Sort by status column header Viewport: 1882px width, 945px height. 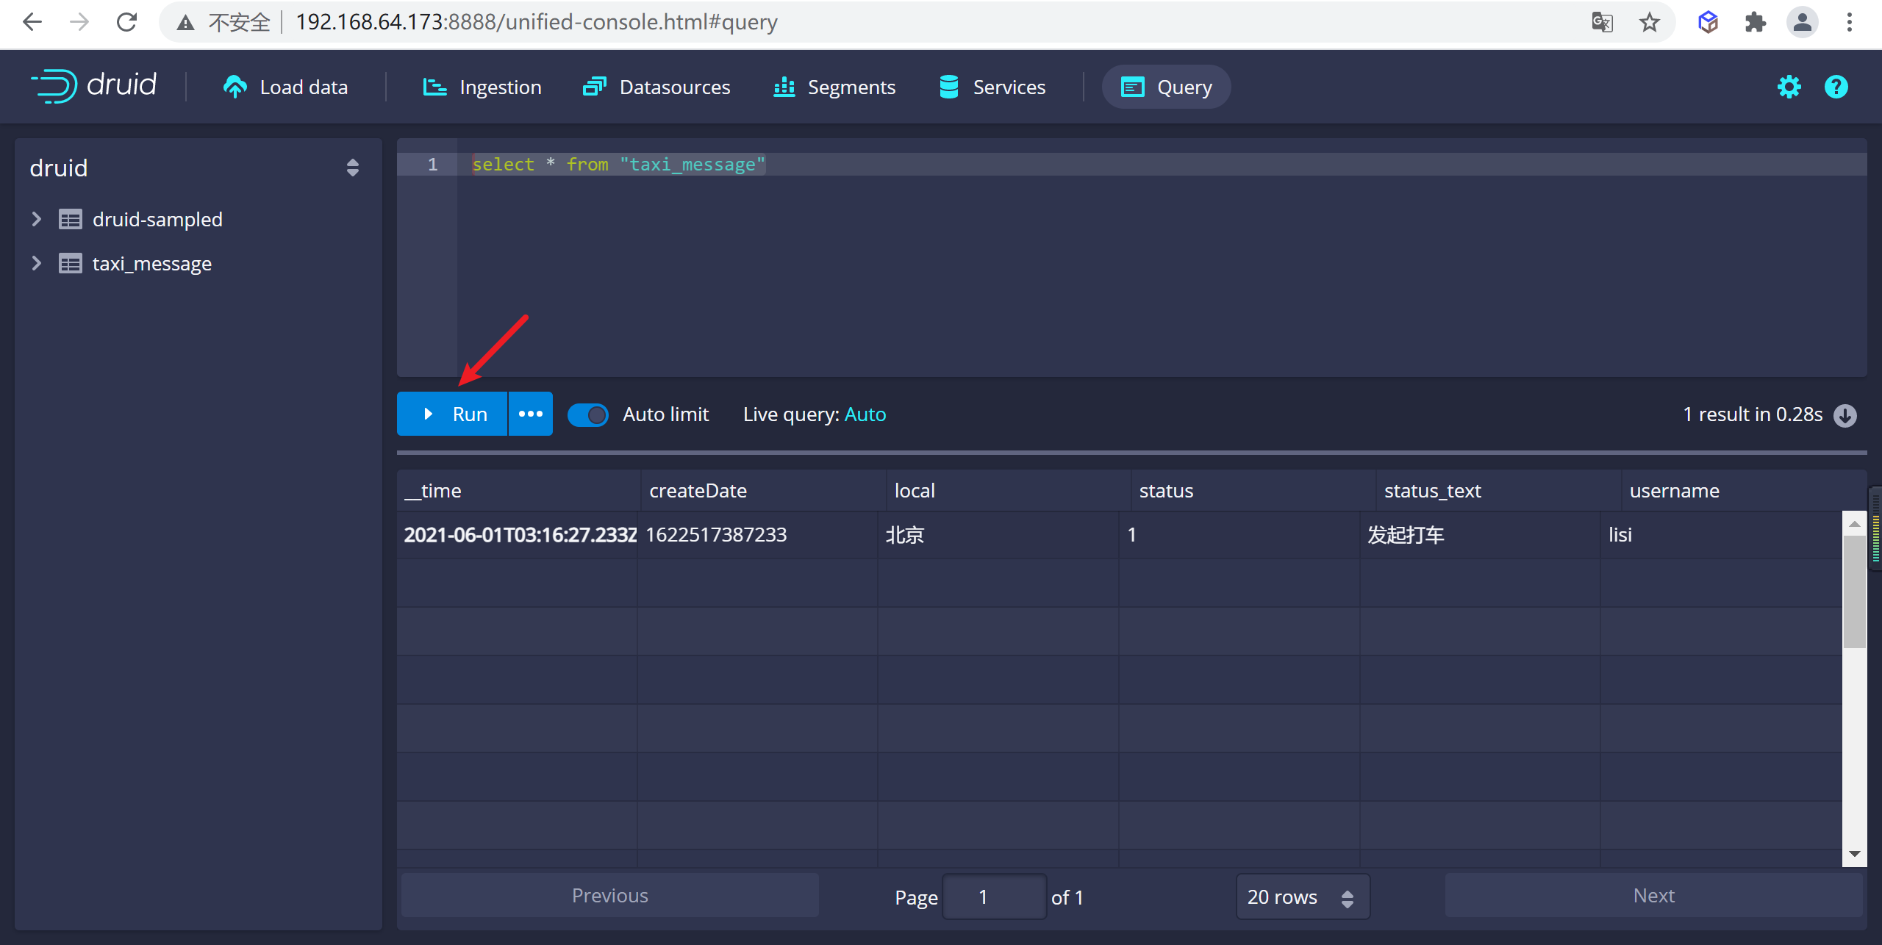[1253, 490]
